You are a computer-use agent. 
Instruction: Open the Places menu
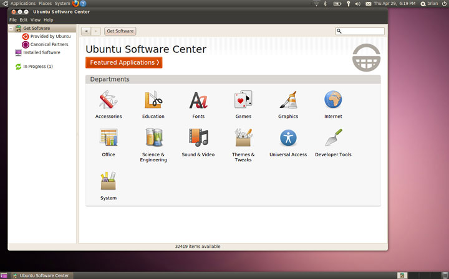[45, 4]
